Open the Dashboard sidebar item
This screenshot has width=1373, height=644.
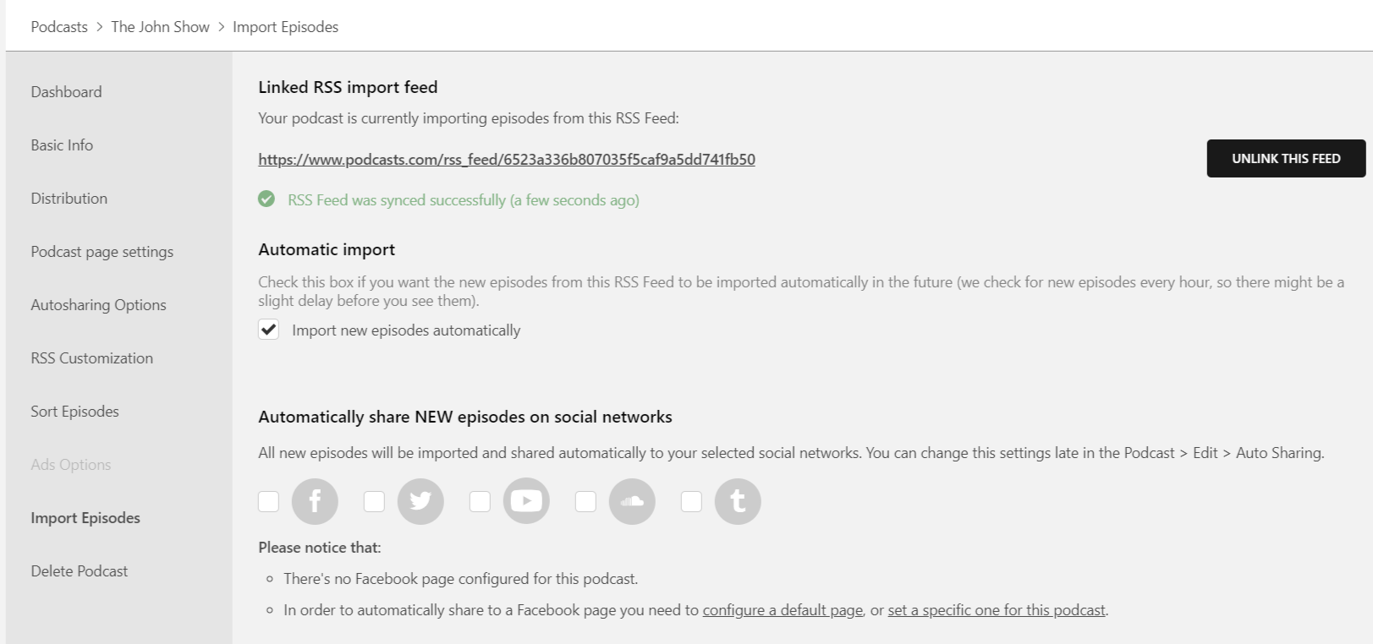point(66,92)
